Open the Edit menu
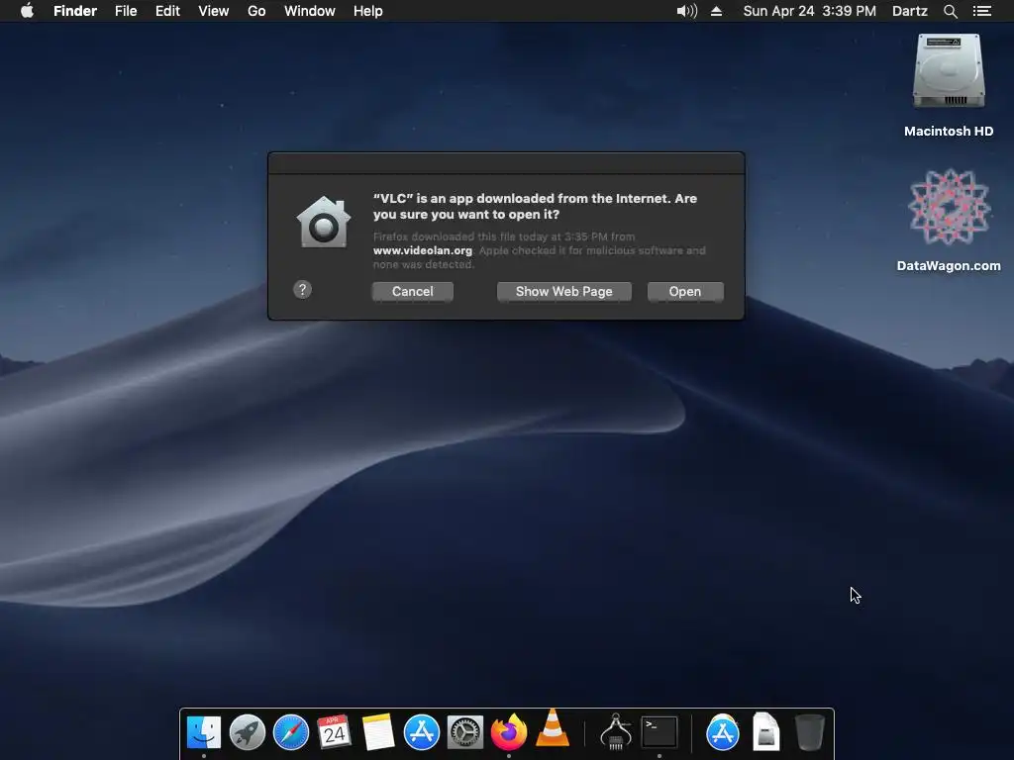 click(167, 11)
